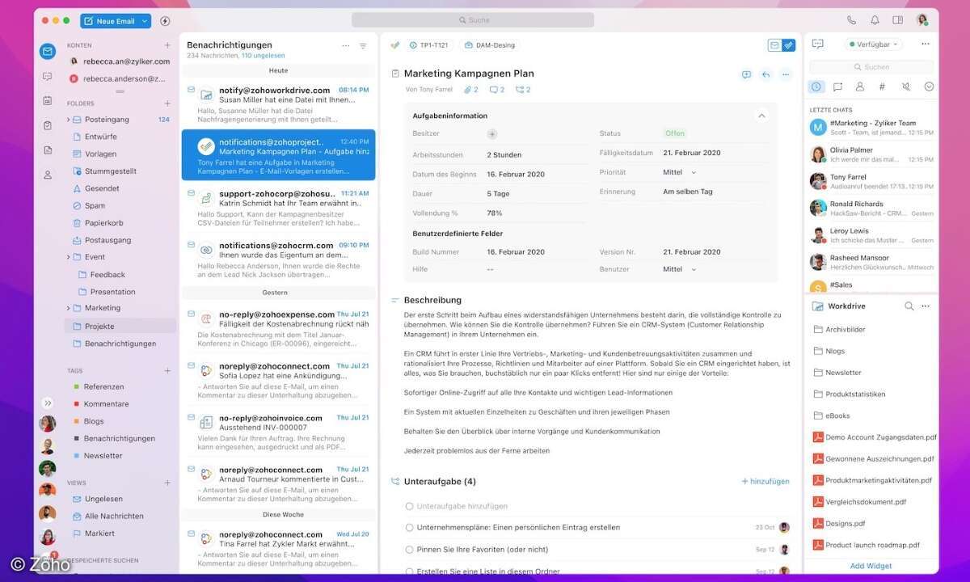This screenshot has width=970, height=582.
Task: Click the chat bubble icon atop the chat panel
Action: [817, 44]
